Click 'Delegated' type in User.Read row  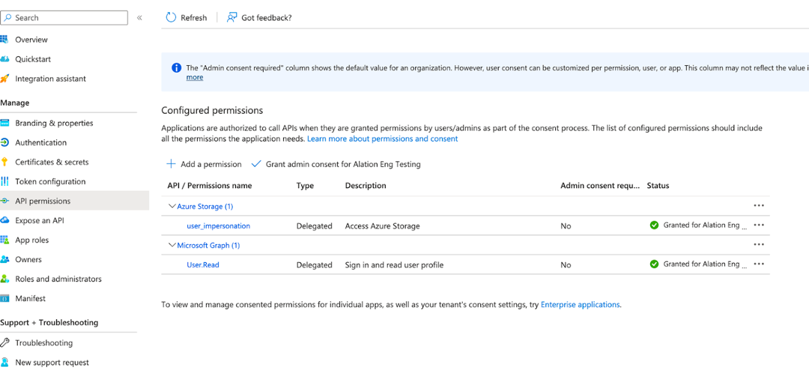(x=314, y=264)
